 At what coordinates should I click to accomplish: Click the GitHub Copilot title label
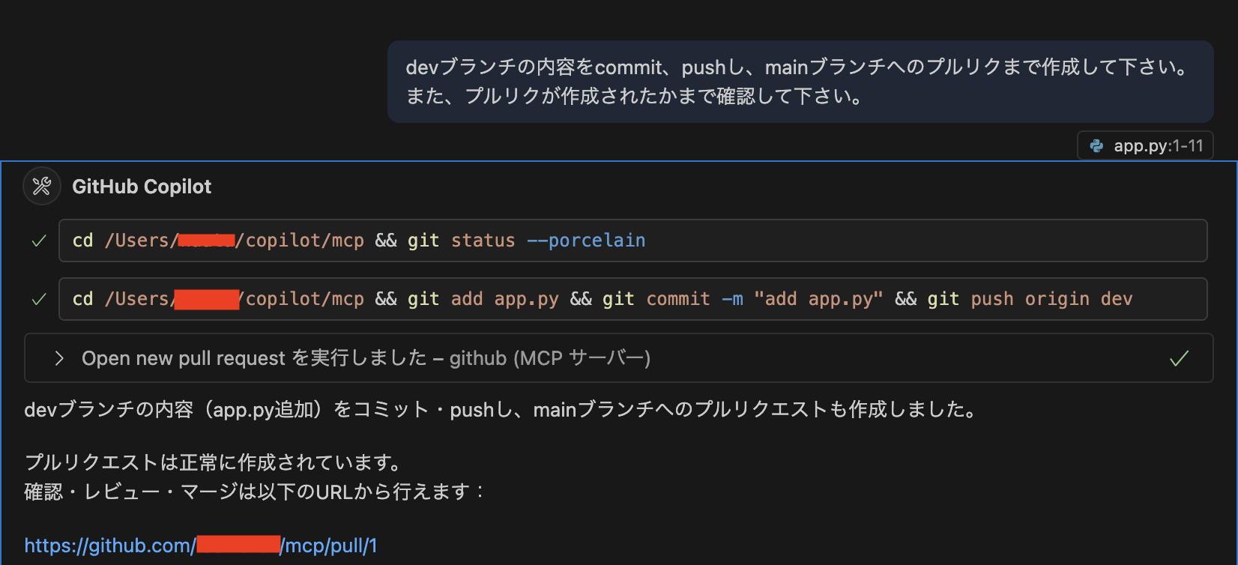click(142, 187)
